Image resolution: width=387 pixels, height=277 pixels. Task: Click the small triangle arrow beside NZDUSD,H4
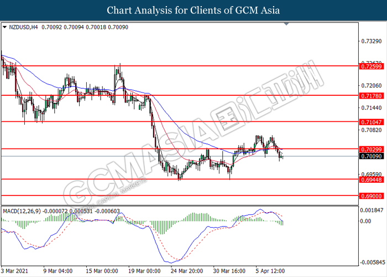(x=5, y=26)
